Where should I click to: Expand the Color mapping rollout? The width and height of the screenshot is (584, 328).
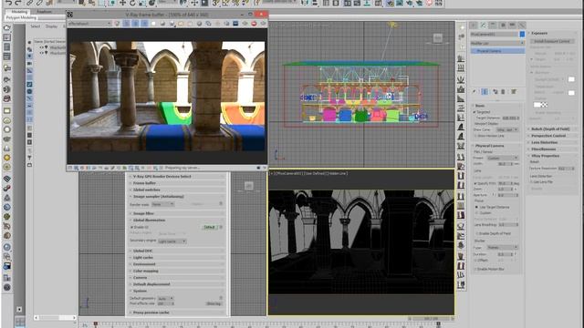tap(178, 271)
